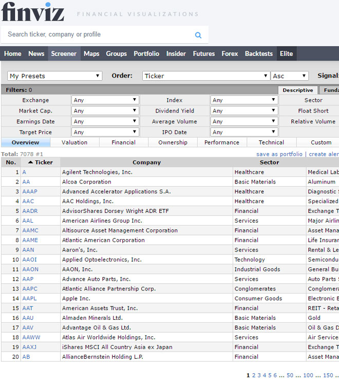The height and width of the screenshot is (383, 339).
Task: Expand the Target Price filter dropdown
Action: coord(105,132)
